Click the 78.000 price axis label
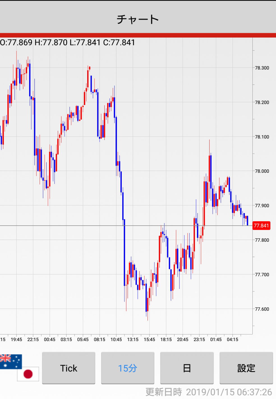This screenshot has width=276, height=399. pyautogui.click(x=262, y=171)
